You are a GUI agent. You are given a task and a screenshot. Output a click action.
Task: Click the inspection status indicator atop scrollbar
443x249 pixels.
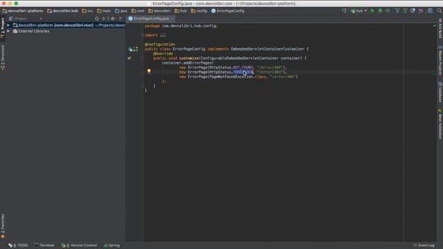435,26
